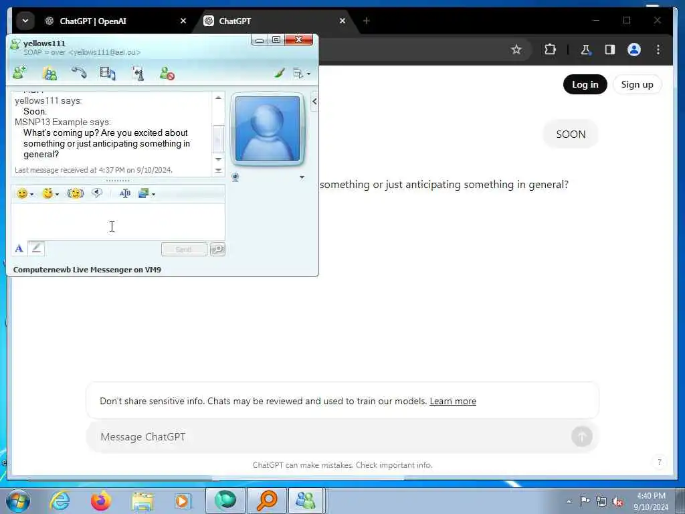Start a video call with the film icon
Screen dimensions: 685x514
(x=108, y=73)
